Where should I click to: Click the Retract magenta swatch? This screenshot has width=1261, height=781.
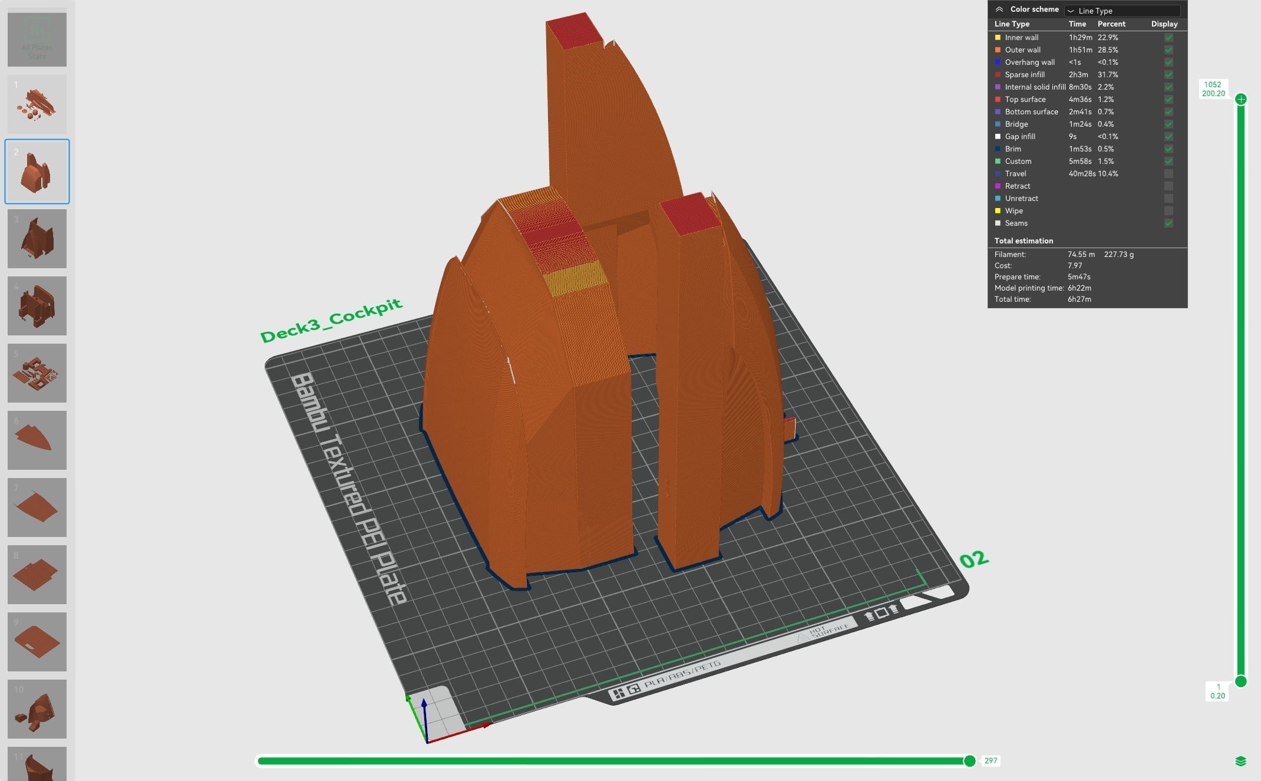998,186
